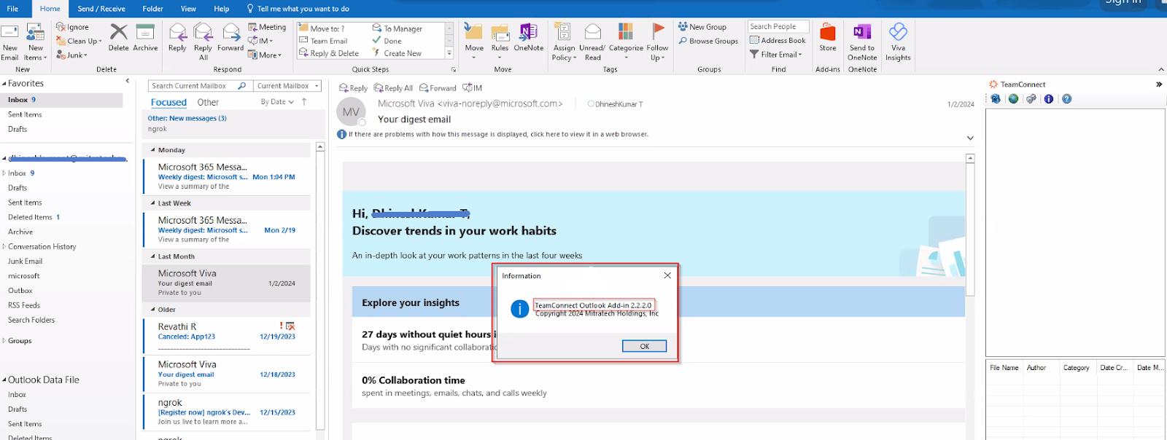Click OK in the Information dialog

(x=644, y=346)
